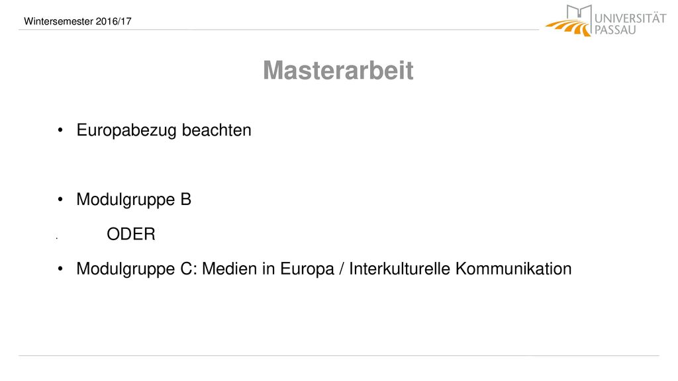Click the orange curved stripes of the logo

click(x=568, y=28)
